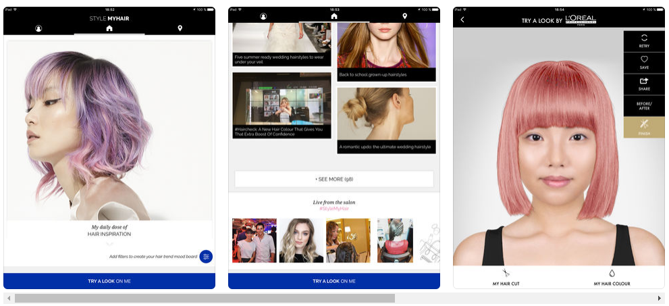
Task: Open My Hair Colour drop option
Action: click(612, 277)
